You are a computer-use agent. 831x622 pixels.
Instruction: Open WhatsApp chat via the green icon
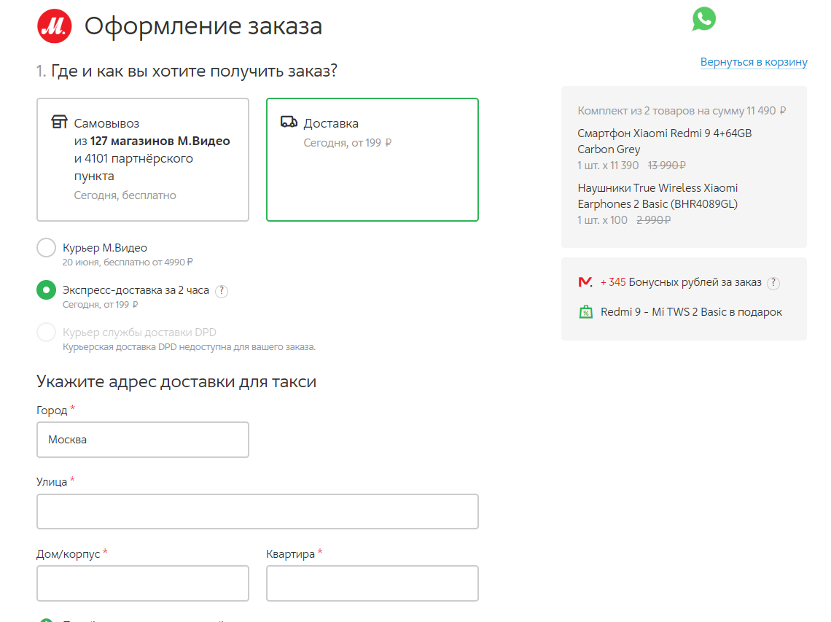coord(703,20)
